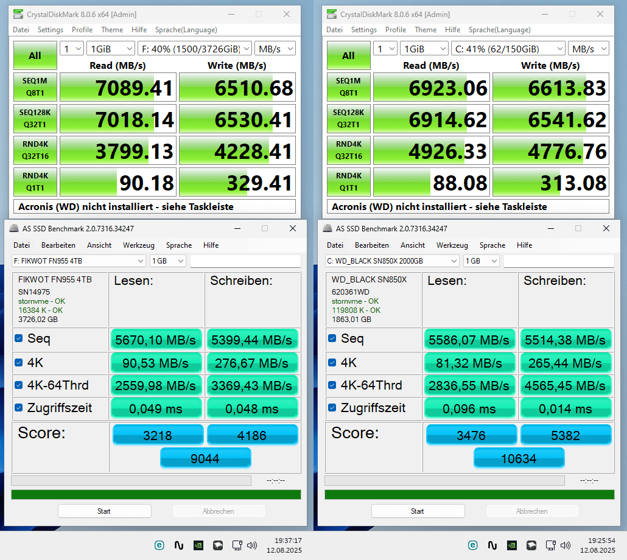Click empty text field in FIKWOT AS SSD toolbar
Viewport: 627px width, 560px height.
pyautogui.click(x=245, y=261)
